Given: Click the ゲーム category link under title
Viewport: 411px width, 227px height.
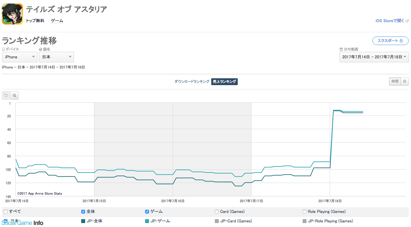Looking at the screenshot, I should [57, 21].
